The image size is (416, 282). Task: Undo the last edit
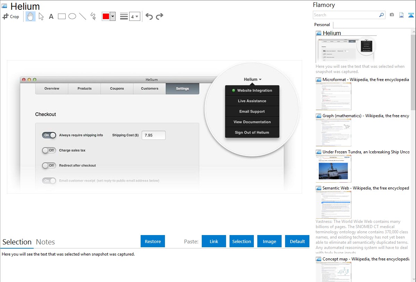pos(149,16)
